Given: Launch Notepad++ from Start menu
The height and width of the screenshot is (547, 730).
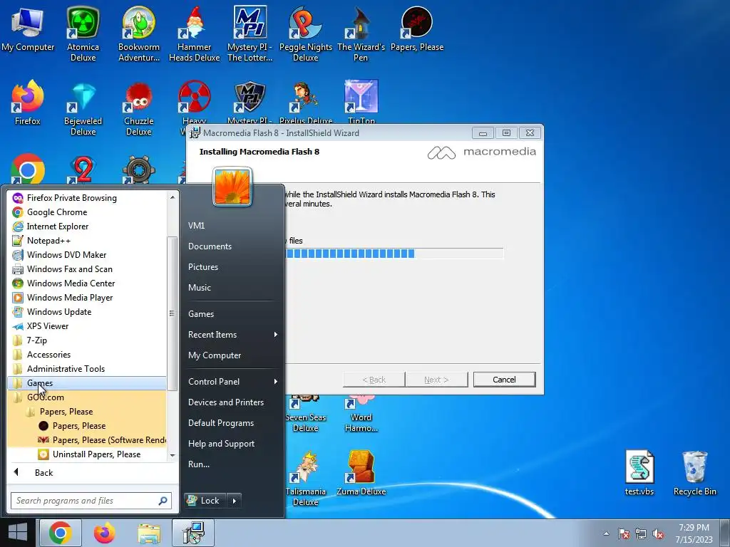Looking at the screenshot, I should pyautogui.click(x=86, y=241).
